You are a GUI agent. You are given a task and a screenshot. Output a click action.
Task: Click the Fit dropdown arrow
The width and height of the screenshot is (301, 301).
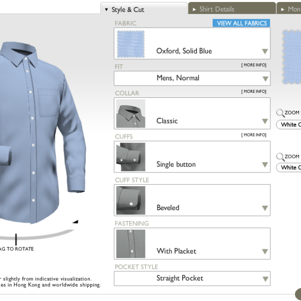[x=265, y=79]
